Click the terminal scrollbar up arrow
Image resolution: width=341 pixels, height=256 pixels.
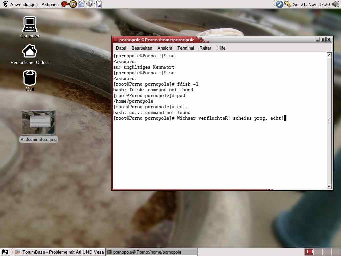pyautogui.click(x=329, y=55)
